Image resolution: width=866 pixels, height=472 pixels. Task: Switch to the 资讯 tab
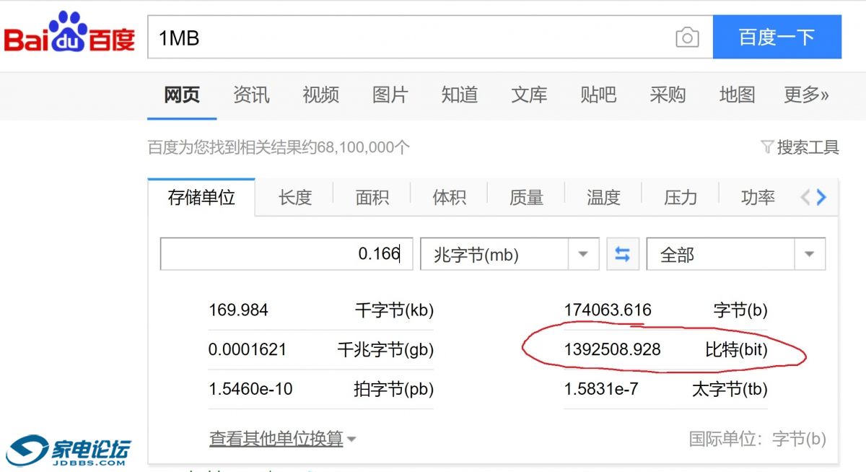[251, 95]
